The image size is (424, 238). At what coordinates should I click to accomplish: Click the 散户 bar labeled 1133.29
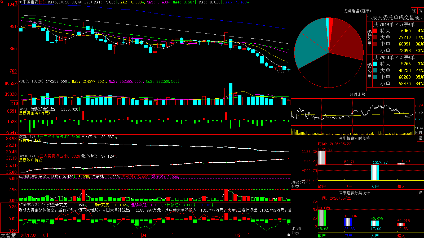[322, 158]
